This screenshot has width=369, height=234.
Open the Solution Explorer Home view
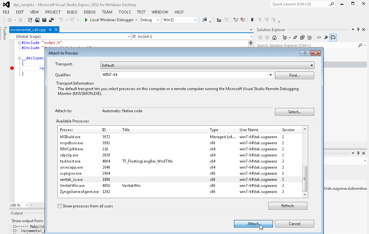click(274, 38)
